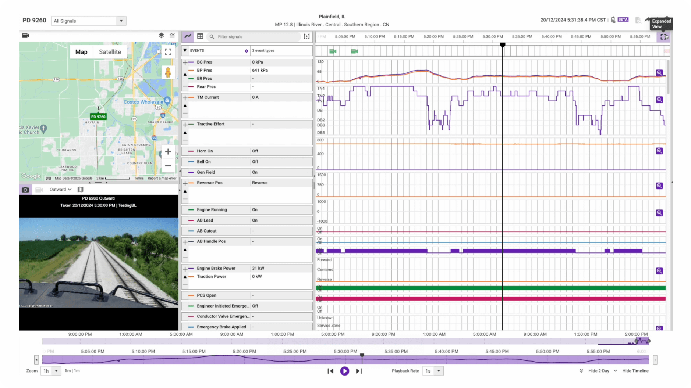This screenshot has width=691, height=388.
Task: Click the camera icon on video panel
Action: click(x=25, y=190)
